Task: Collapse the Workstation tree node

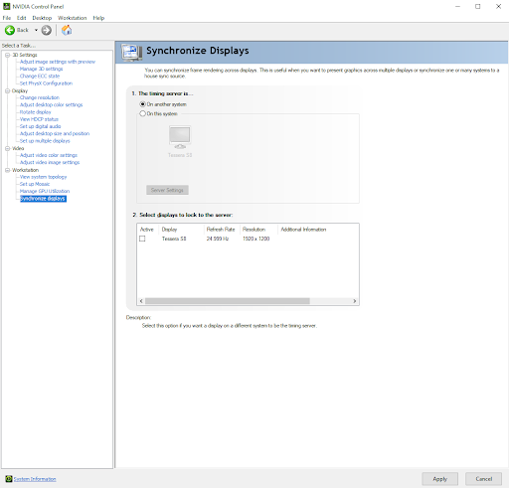Action: [x=7, y=170]
